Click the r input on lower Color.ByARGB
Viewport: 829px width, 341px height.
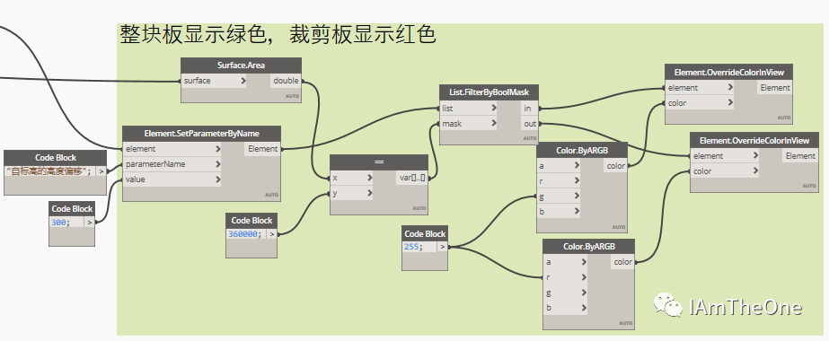[566, 277]
